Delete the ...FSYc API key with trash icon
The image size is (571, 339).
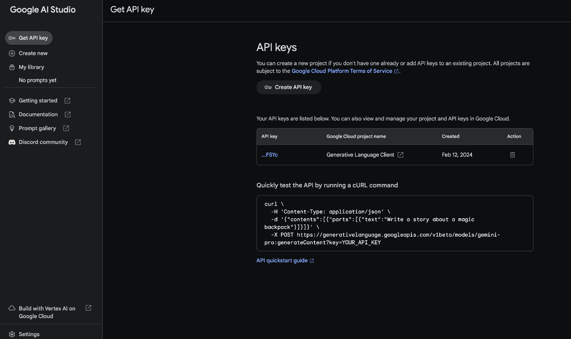(513, 155)
